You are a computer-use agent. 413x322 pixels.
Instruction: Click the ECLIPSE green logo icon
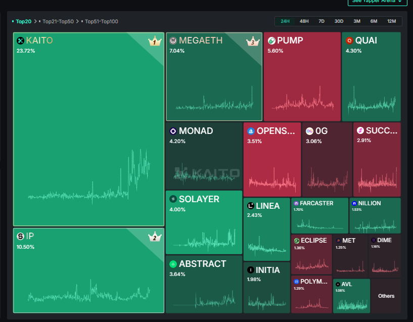(x=297, y=241)
